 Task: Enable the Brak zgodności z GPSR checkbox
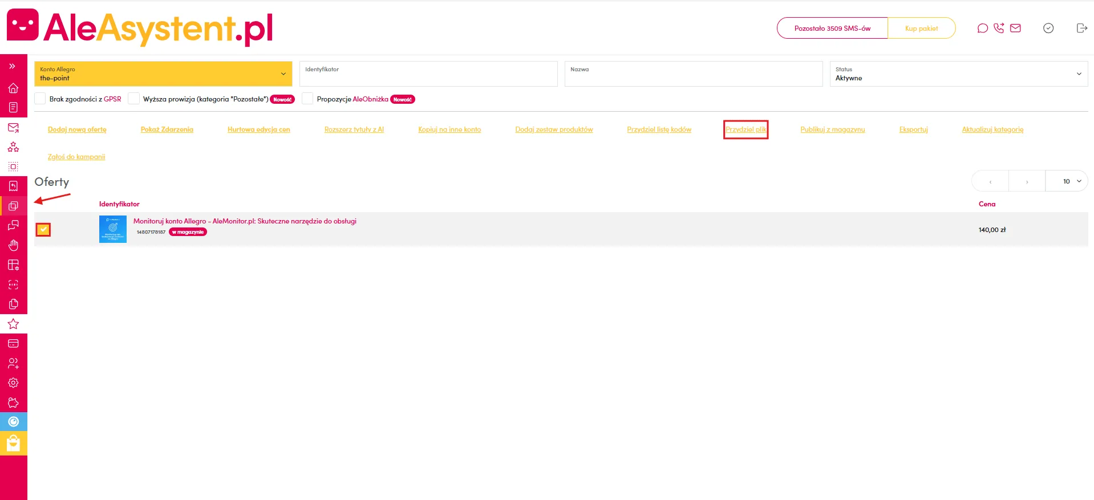point(40,99)
